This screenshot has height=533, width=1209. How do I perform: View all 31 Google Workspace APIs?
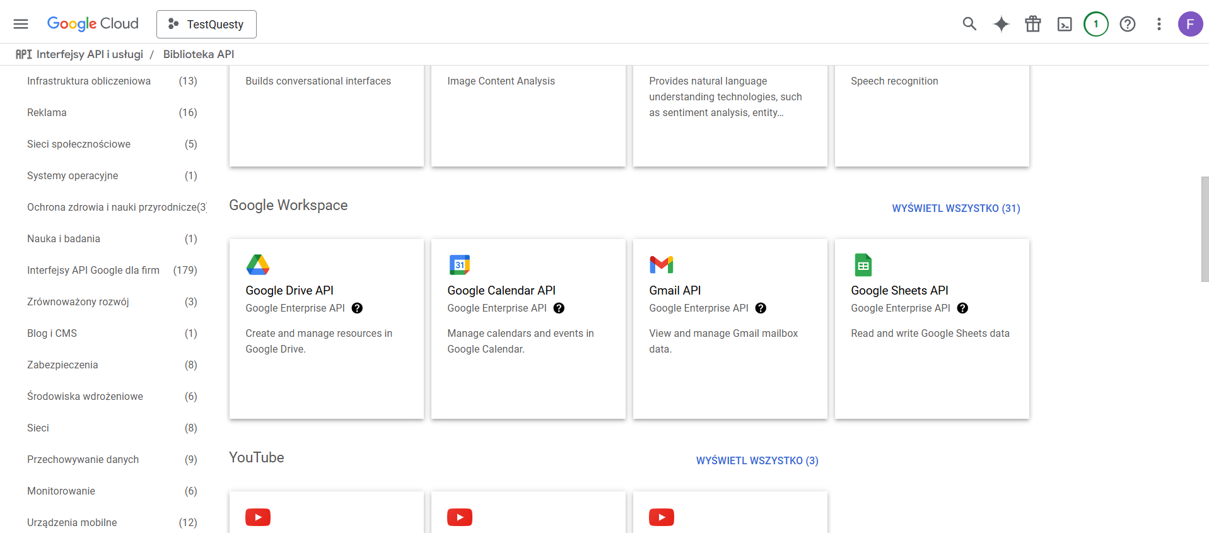tap(955, 208)
